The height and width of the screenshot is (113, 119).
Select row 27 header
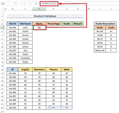click(2, 112)
